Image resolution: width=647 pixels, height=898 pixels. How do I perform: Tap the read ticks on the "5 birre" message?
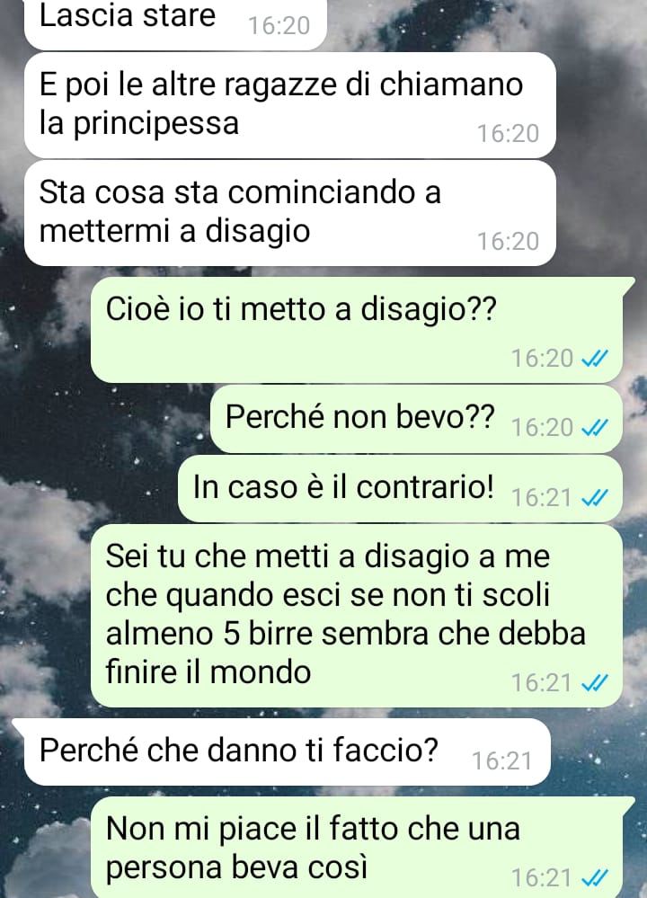coord(594,682)
